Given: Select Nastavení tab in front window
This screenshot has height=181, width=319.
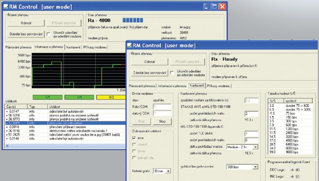Looking at the screenshot, I should point(196,86).
